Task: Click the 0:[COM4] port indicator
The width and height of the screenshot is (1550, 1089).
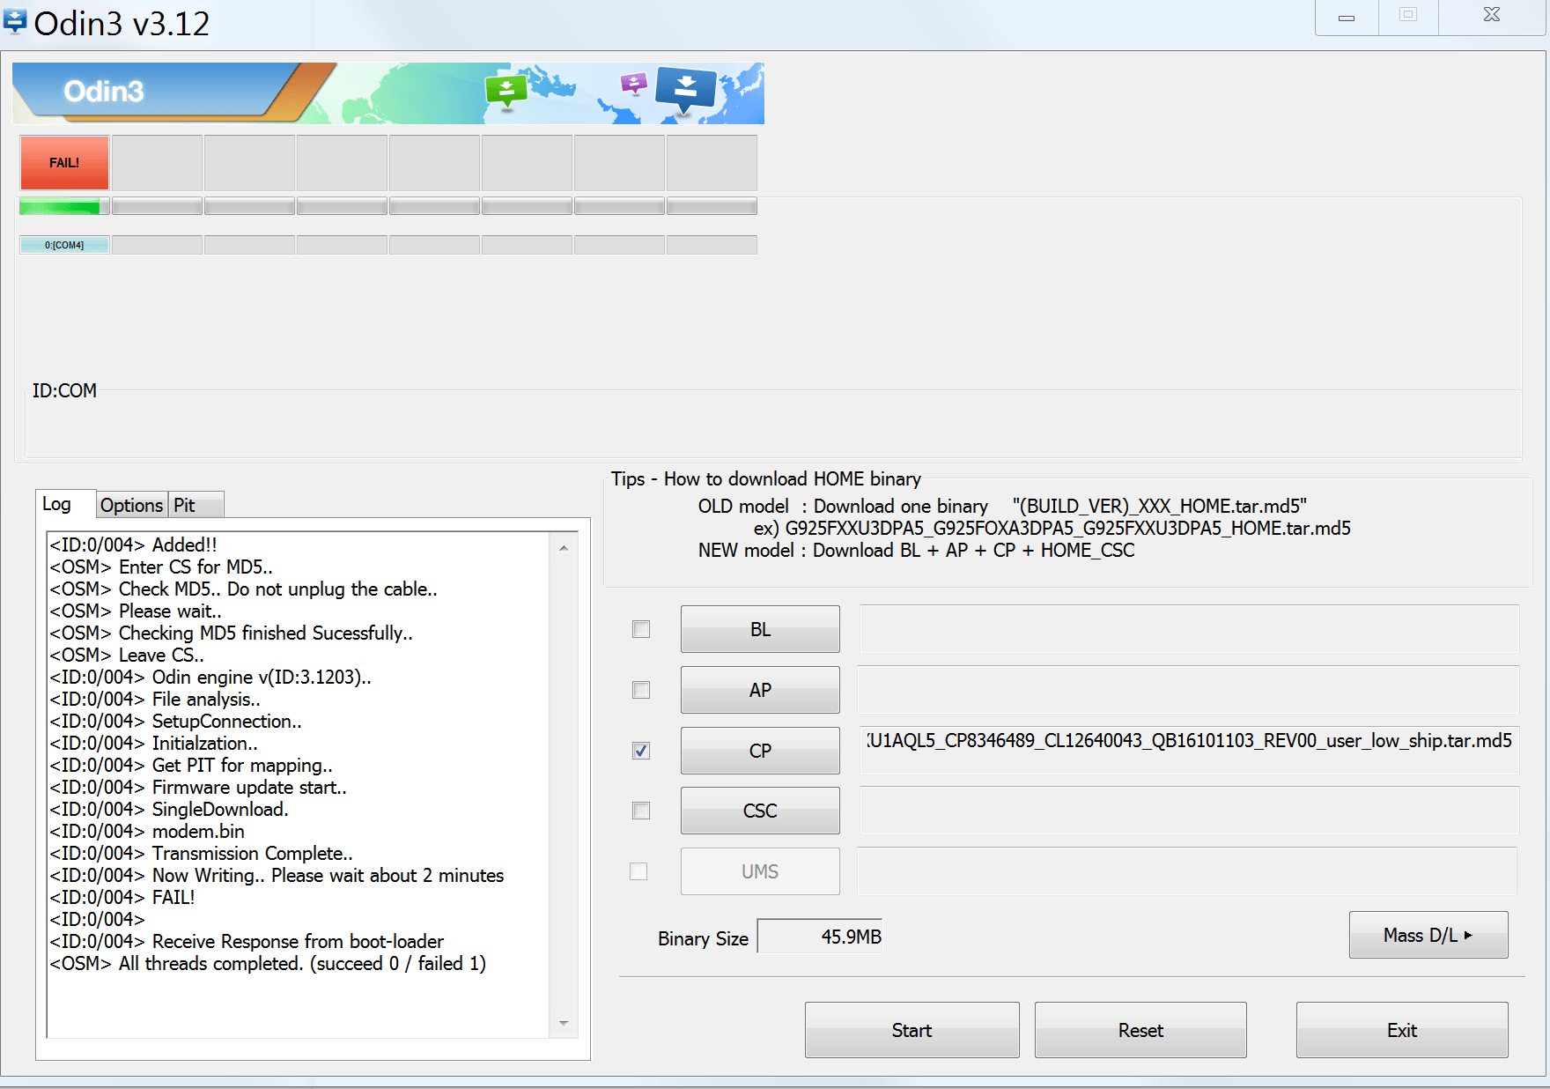Action: 64,245
